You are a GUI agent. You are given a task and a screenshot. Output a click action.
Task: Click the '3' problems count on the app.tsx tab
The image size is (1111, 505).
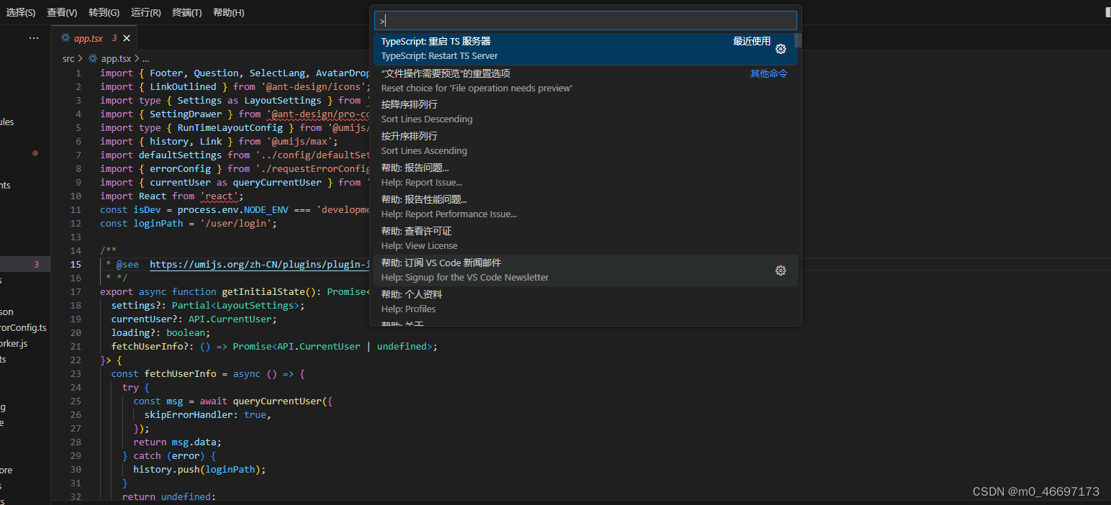coord(114,38)
